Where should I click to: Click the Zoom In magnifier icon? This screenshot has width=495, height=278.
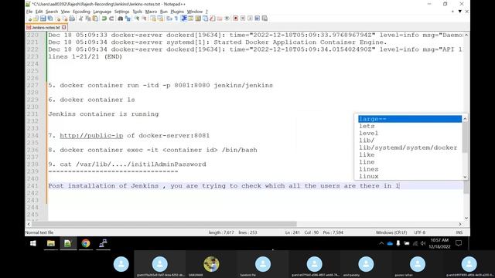(138, 19)
